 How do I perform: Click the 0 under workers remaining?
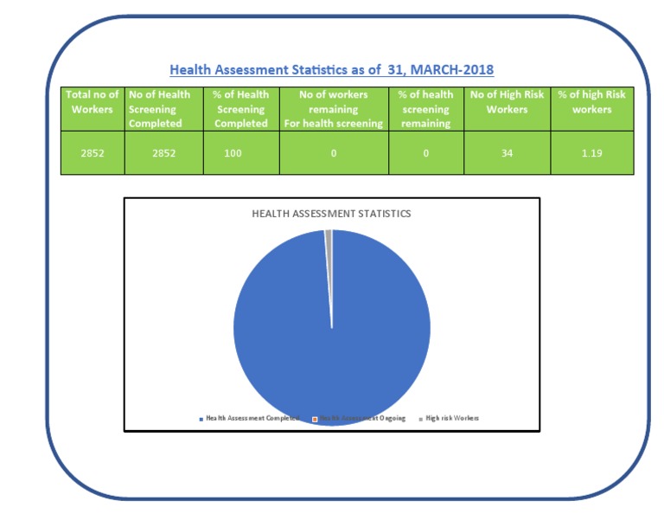[334, 153]
